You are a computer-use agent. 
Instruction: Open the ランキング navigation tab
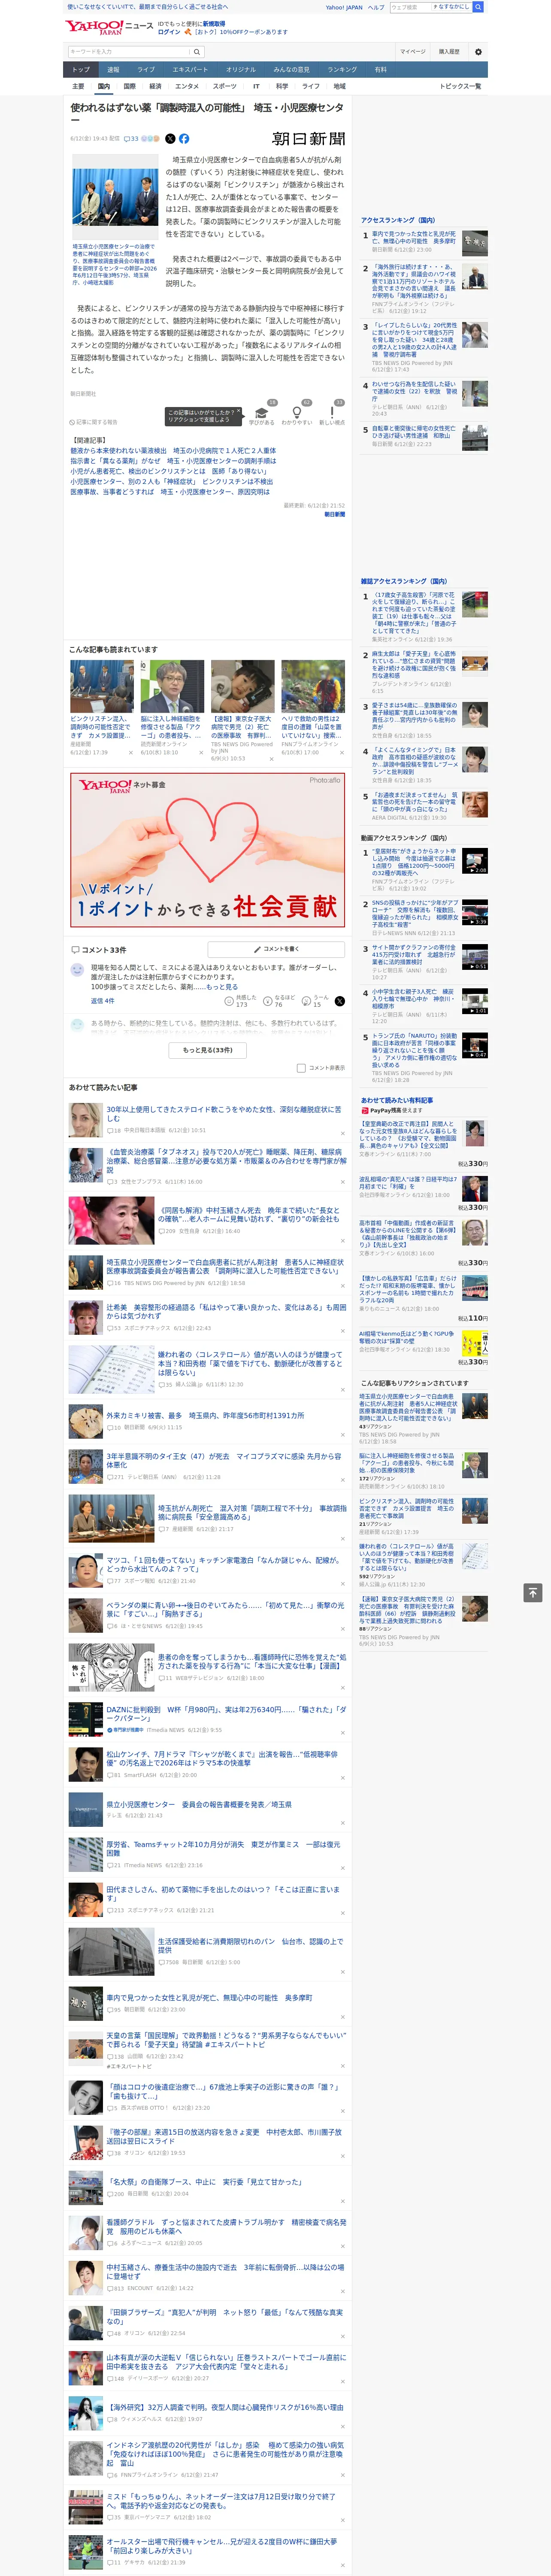click(x=342, y=70)
